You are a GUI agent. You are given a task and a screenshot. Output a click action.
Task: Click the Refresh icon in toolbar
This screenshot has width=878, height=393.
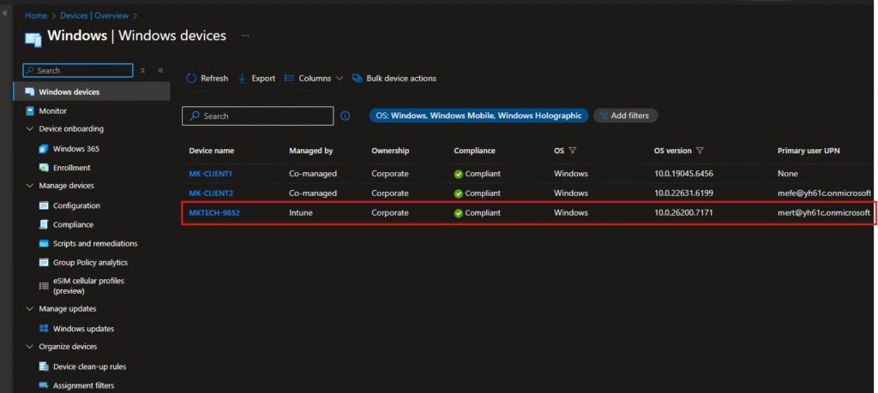click(x=191, y=78)
